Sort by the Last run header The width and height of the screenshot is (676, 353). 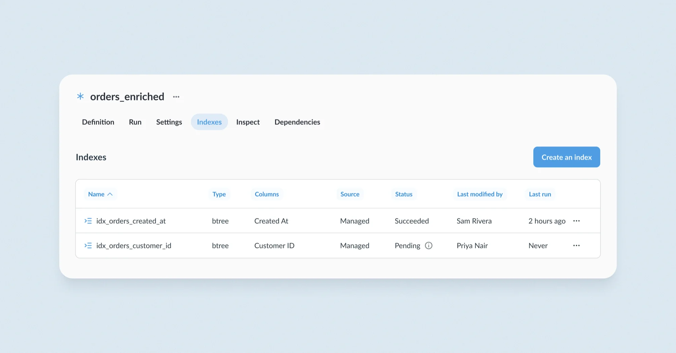click(x=540, y=194)
